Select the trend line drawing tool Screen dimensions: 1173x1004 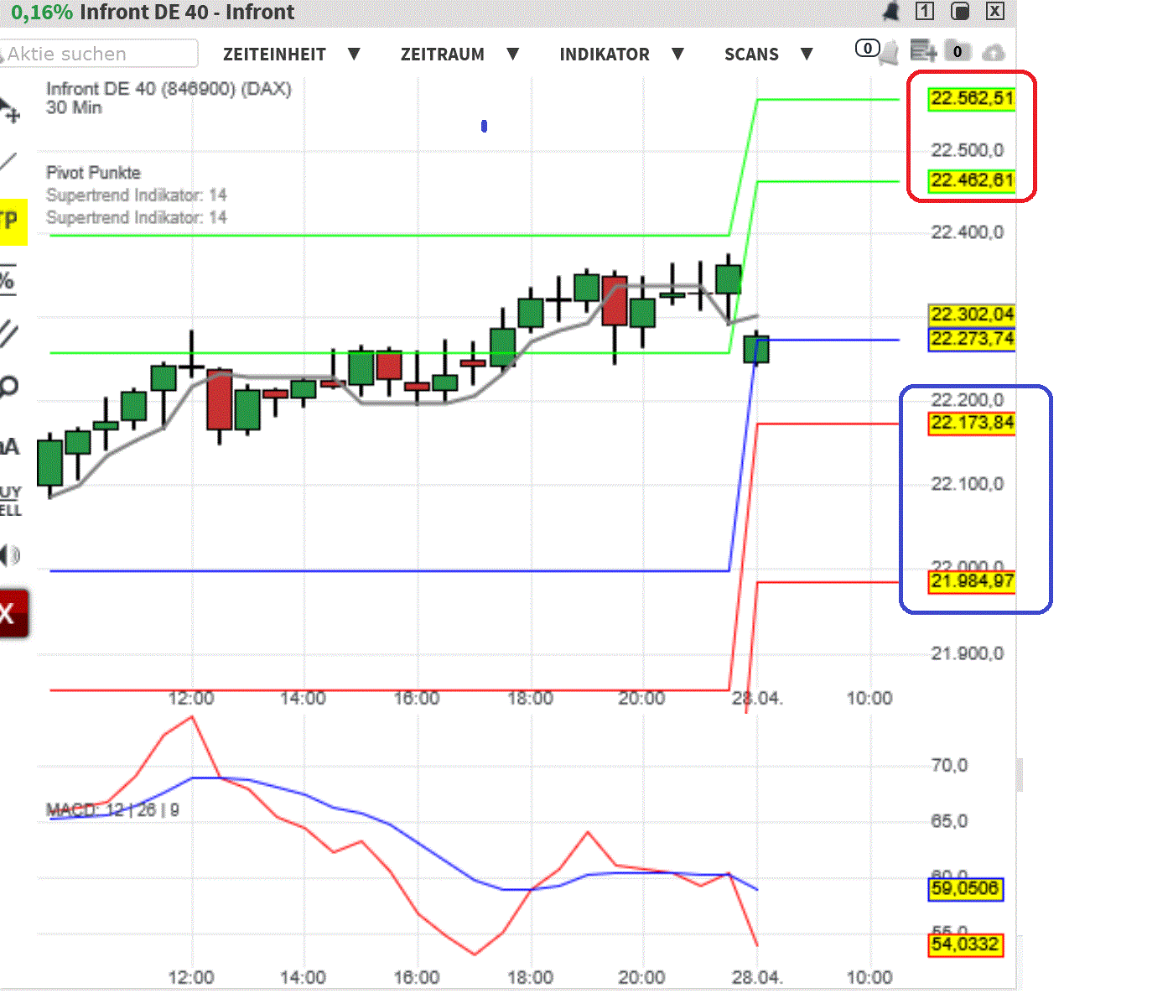point(8,164)
